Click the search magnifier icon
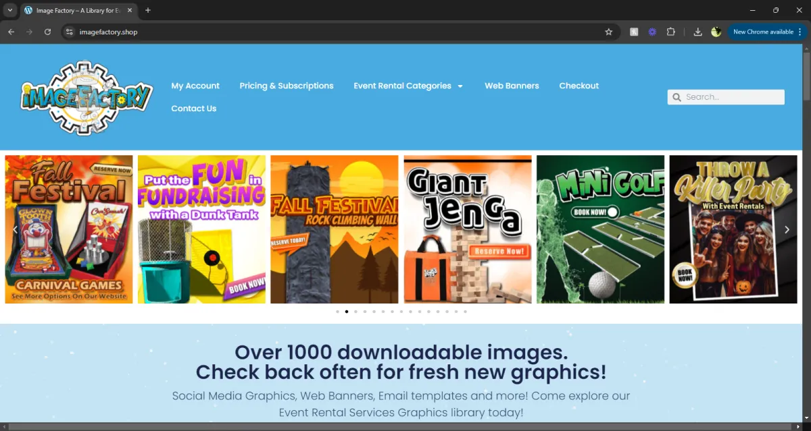The image size is (811, 431). (677, 97)
